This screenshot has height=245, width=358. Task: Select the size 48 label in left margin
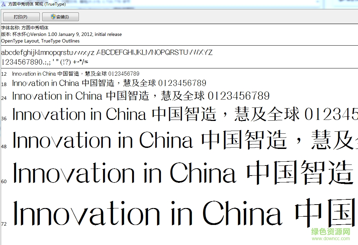(x=3, y=146)
